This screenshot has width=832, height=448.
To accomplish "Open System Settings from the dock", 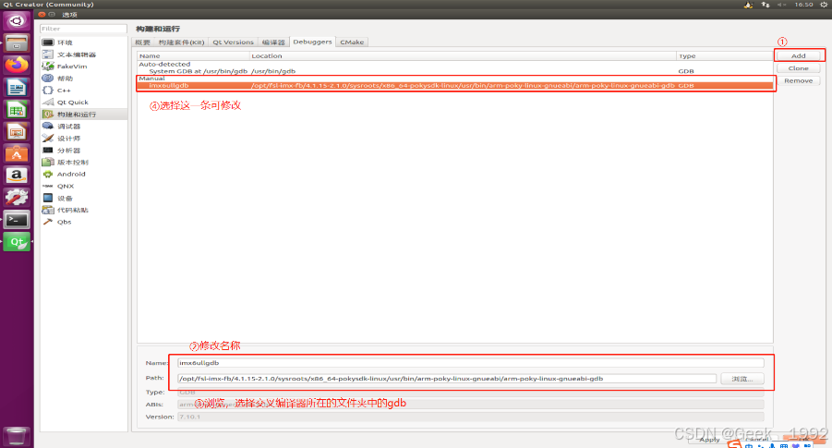I will (x=17, y=198).
